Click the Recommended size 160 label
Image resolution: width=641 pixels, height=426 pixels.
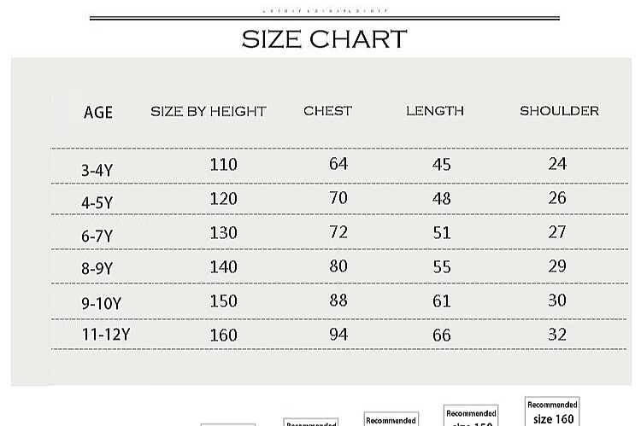552,412
